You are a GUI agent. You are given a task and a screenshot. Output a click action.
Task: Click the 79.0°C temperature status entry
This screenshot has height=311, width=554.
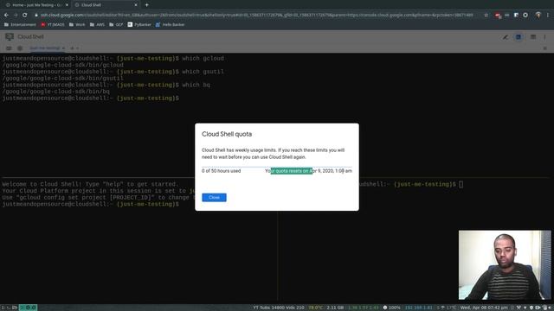coord(315,308)
